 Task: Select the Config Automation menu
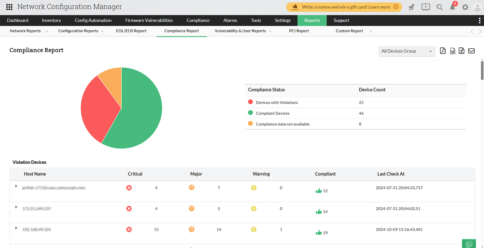tap(93, 20)
